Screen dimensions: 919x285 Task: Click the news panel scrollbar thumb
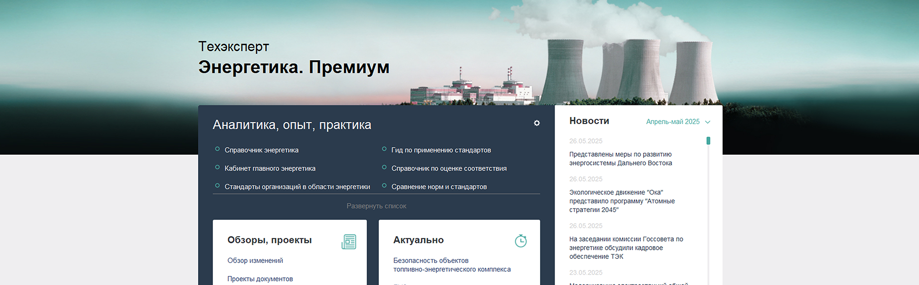708,141
